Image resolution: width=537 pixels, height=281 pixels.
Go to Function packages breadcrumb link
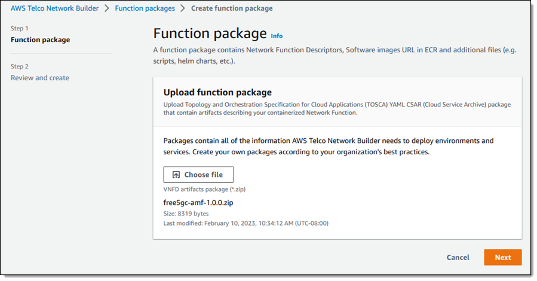tap(145, 8)
